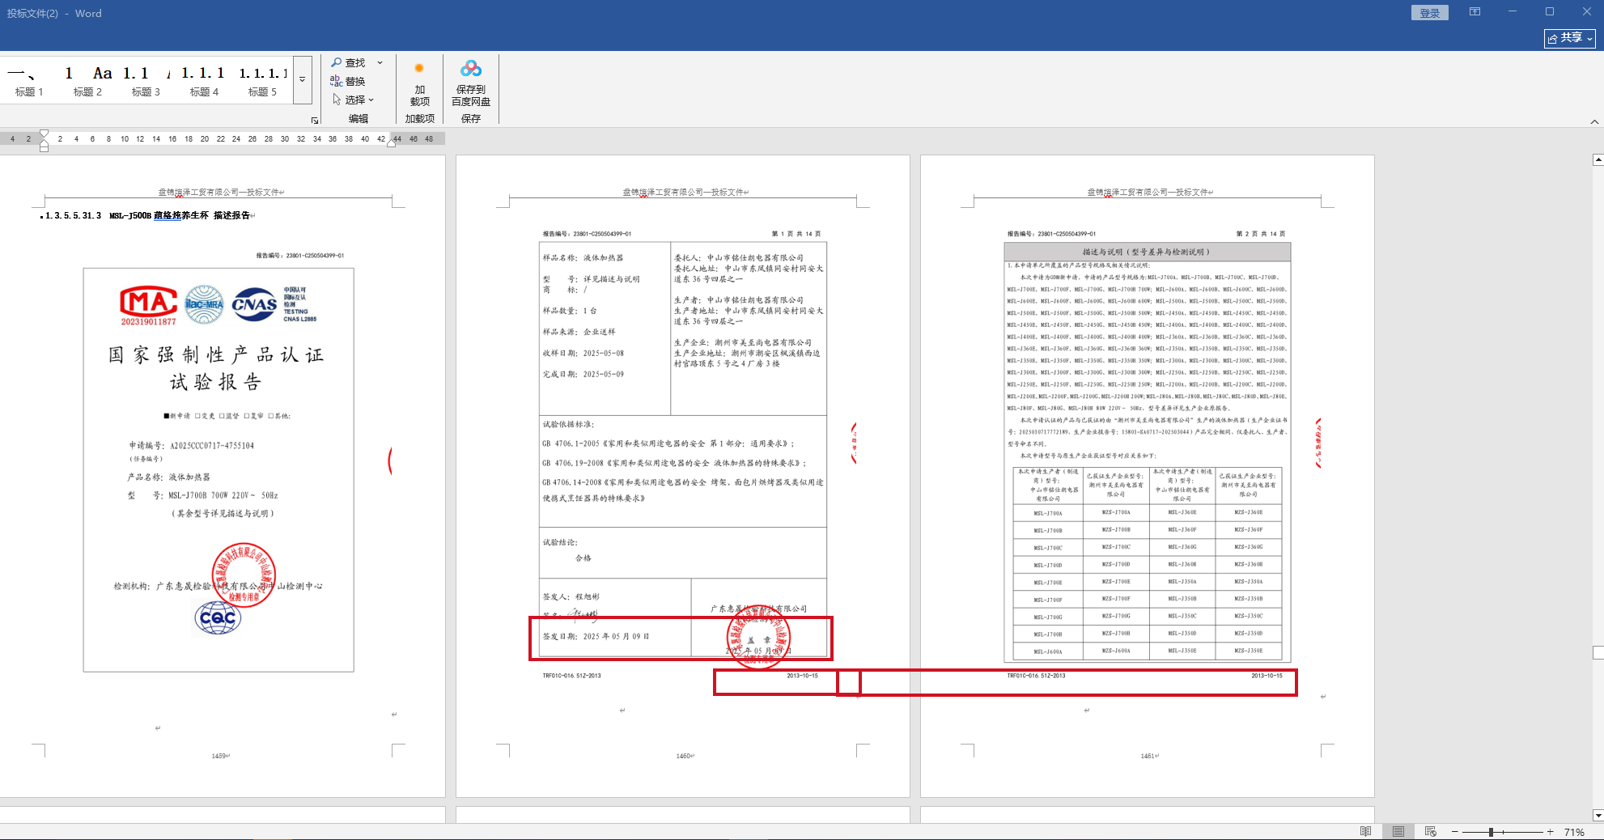Screen dimensions: 1604x840
Task: Click the 查找 (Find) search button
Action: tap(349, 62)
